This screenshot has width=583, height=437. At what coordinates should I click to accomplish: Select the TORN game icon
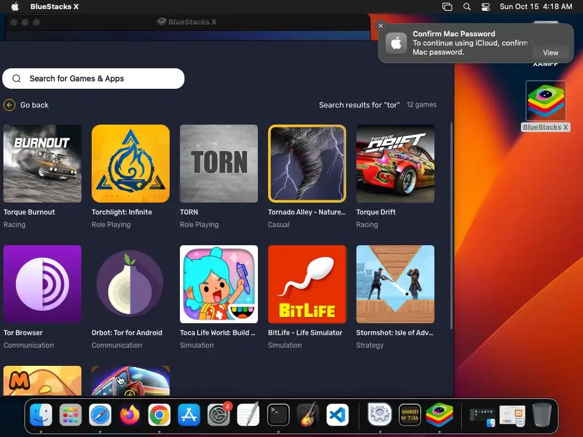tap(219, 163)
